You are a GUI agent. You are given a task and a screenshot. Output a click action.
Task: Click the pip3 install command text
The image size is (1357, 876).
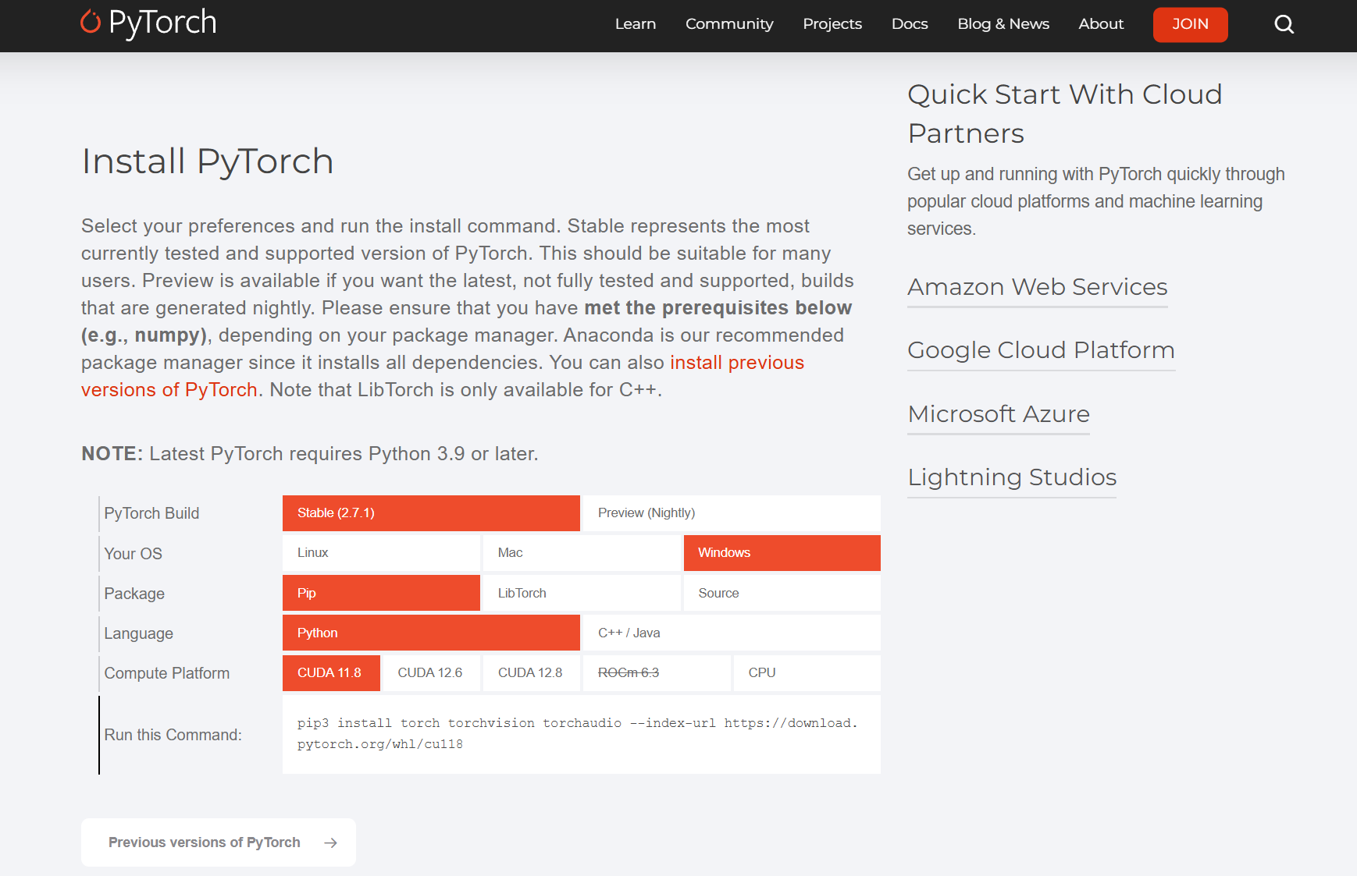coord(577,734)
